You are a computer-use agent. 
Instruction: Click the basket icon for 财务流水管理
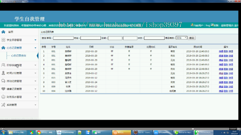pyautogui.click(x=3, y=97)
